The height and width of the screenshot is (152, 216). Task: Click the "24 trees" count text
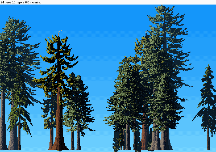click(x=6, y=2)
